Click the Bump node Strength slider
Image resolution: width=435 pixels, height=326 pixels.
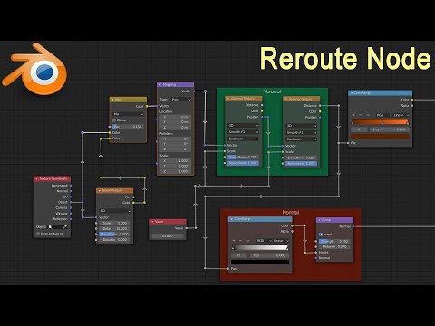click(334, 241)
